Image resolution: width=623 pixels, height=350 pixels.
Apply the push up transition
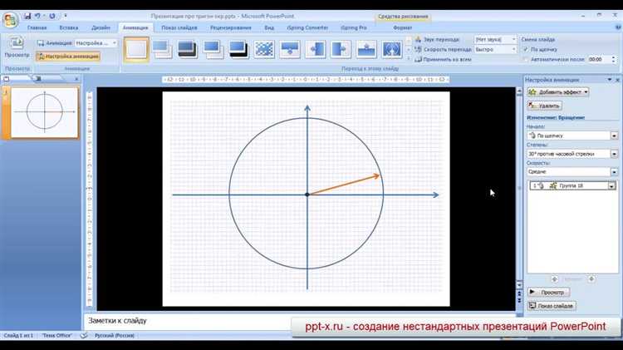[x=366, y=49]
